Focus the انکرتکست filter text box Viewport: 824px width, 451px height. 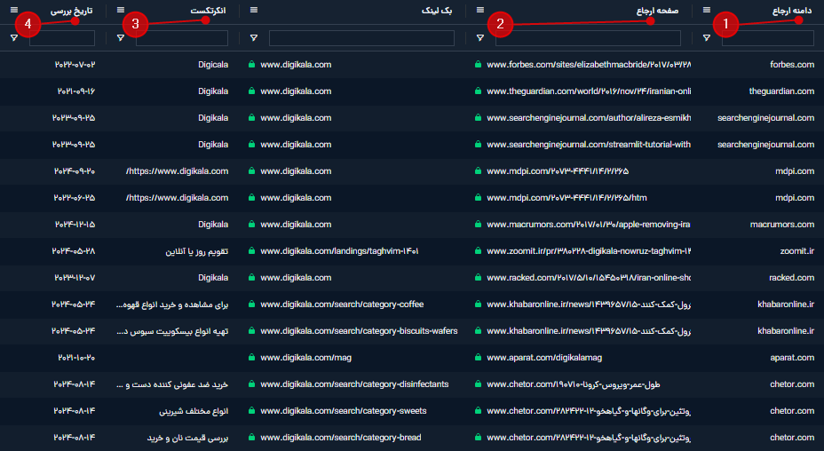click(x=181, y=38)
